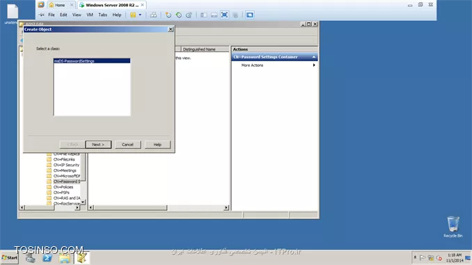The width and height of the screenshot is (472, 265).
Task: Open the VMware power/suspend pause icon
Action: (133, 15)
